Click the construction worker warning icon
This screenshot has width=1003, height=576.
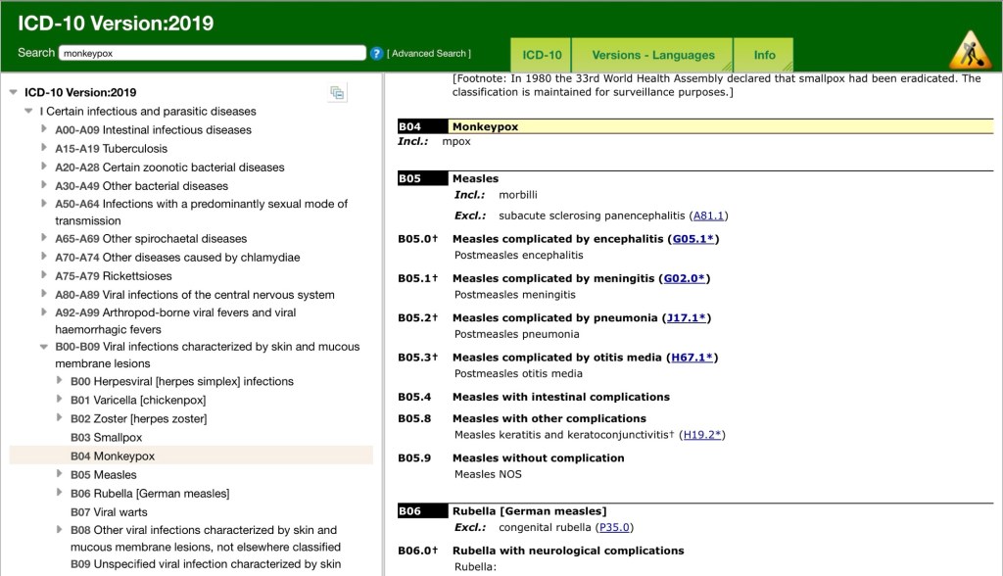tap(970, 50)
